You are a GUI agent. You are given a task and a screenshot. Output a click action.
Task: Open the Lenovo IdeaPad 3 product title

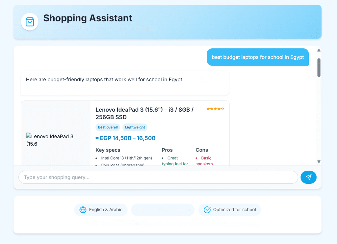[x=144, y=113]
